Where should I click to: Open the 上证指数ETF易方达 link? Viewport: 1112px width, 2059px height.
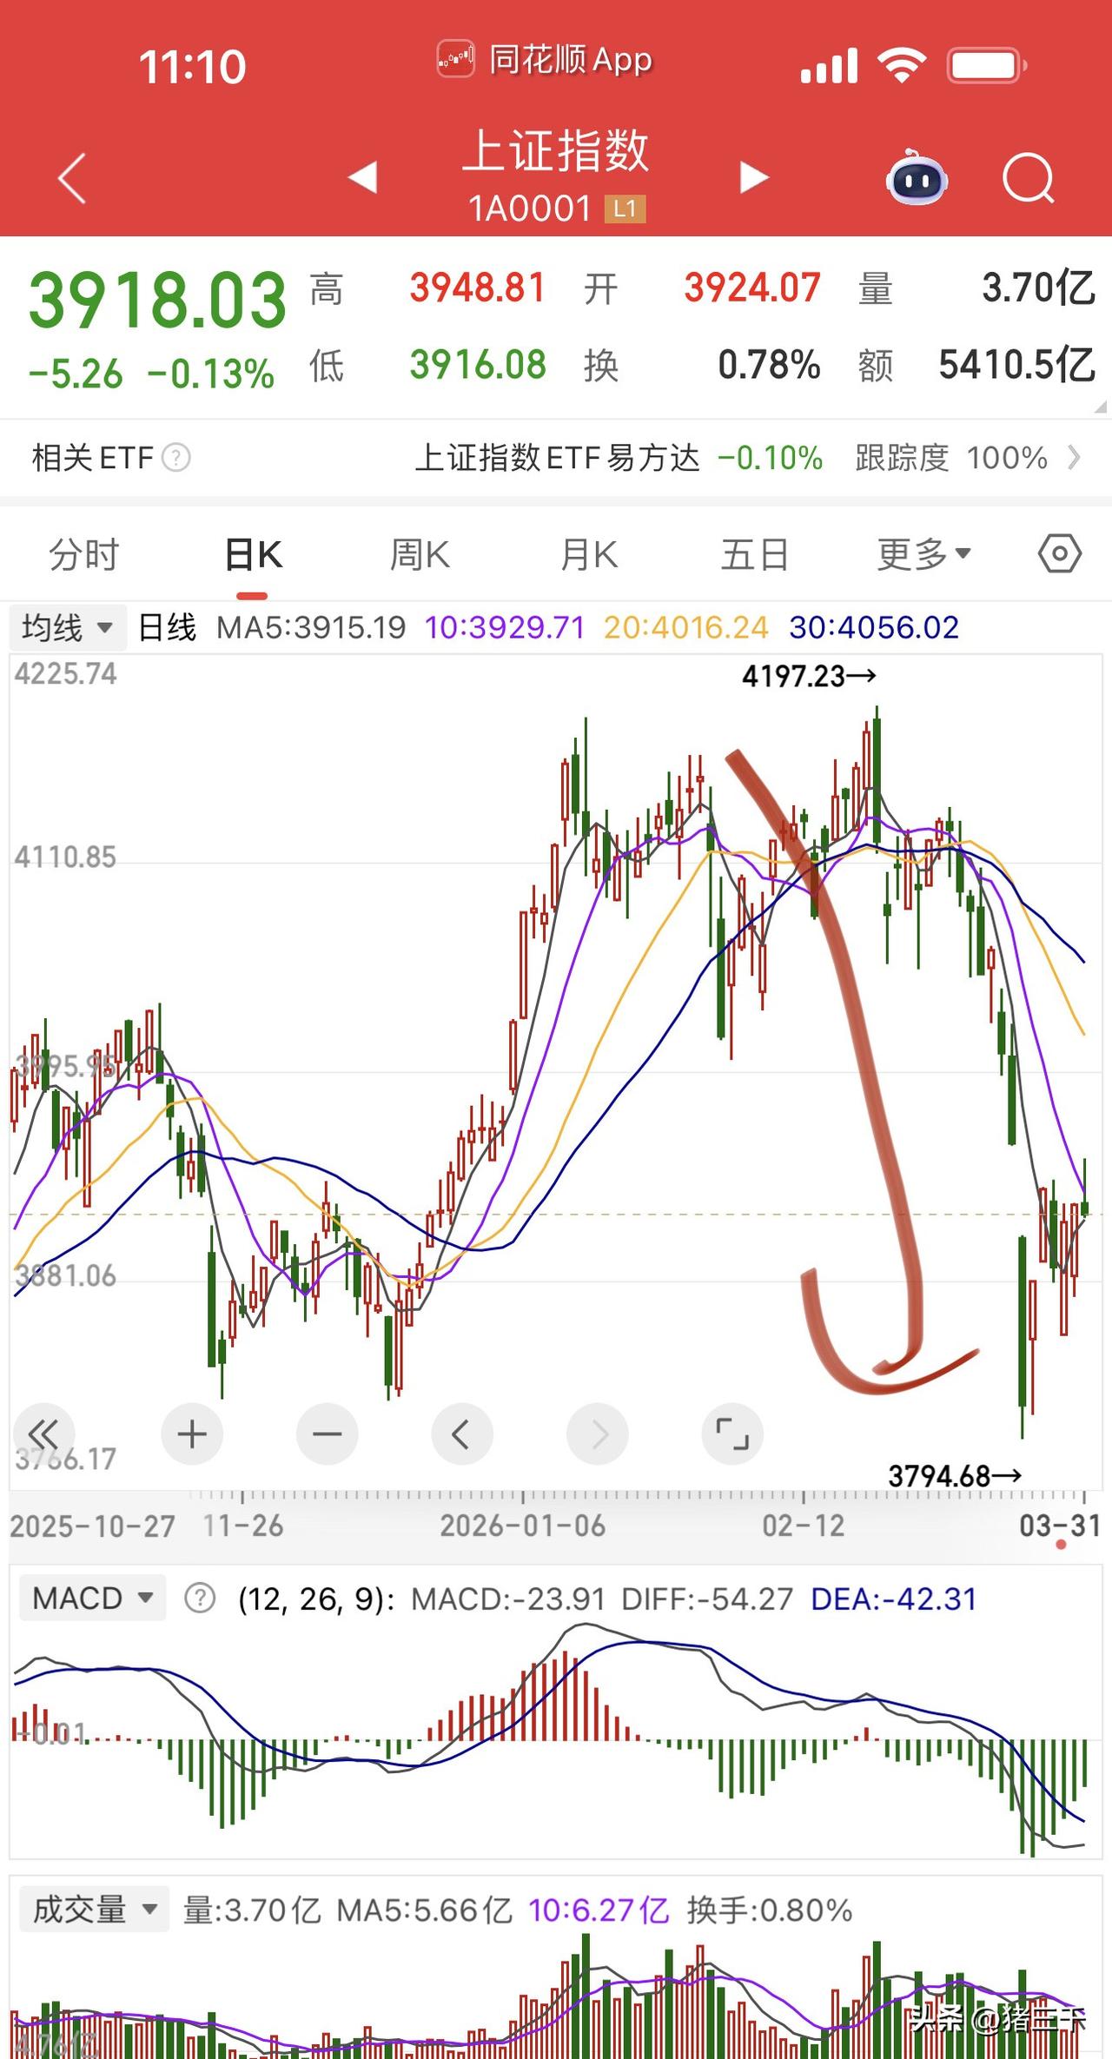pos(560,457)
